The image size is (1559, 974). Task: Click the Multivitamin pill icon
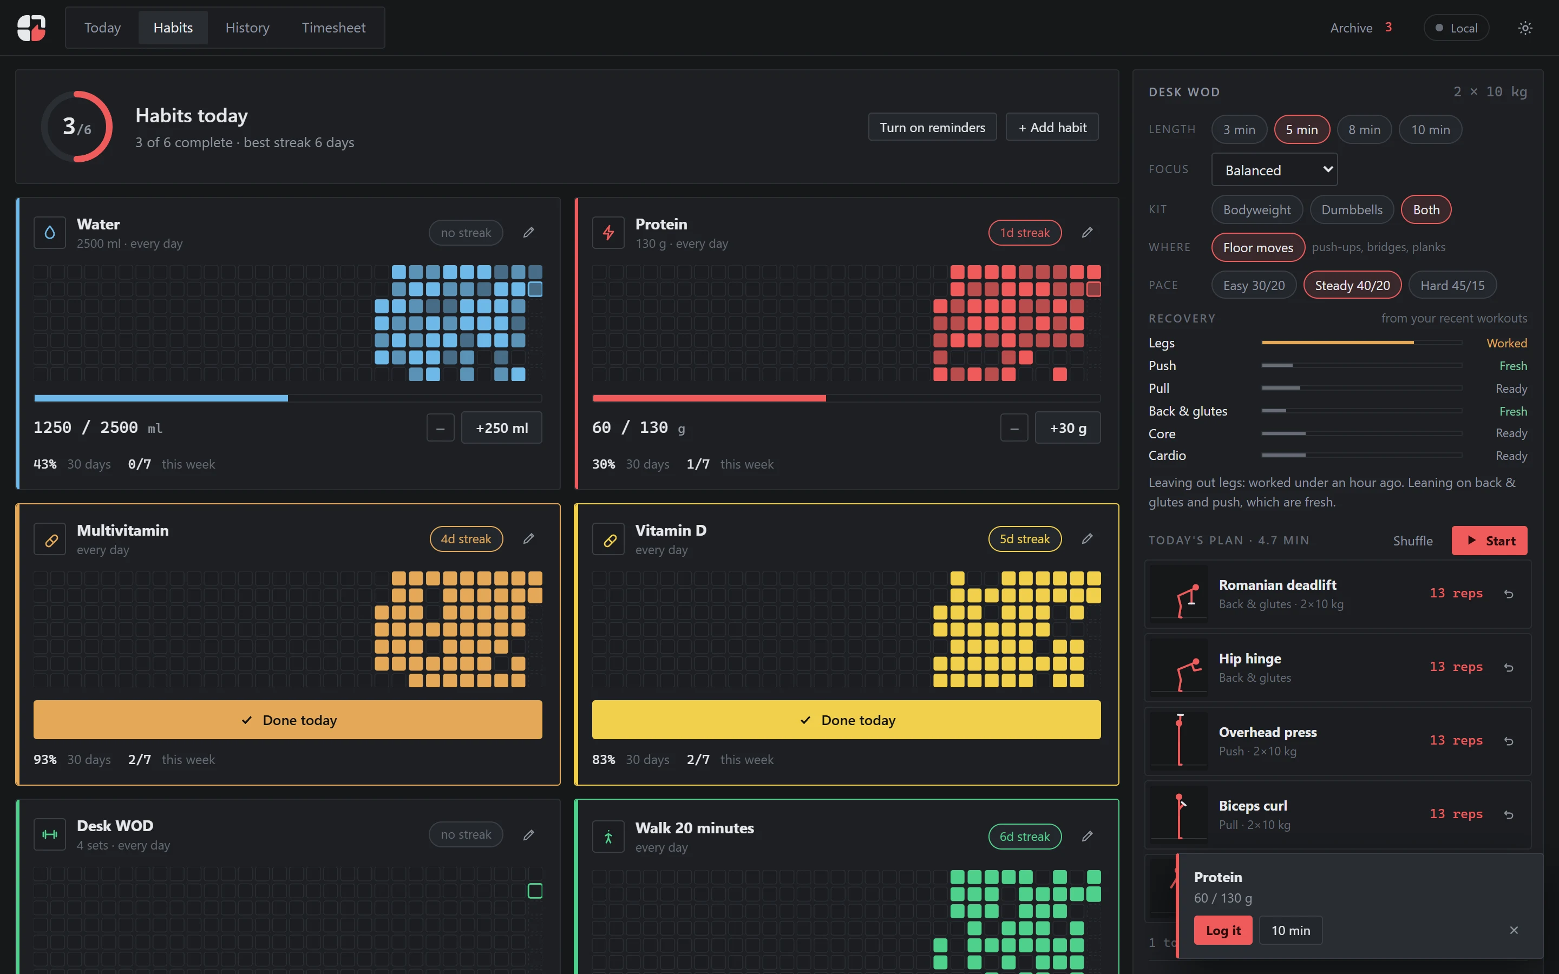(50, 539)
